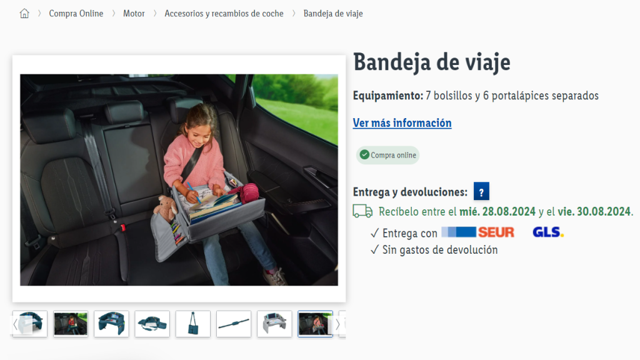Show next thumbnails with right arrow

coord(337,324)
